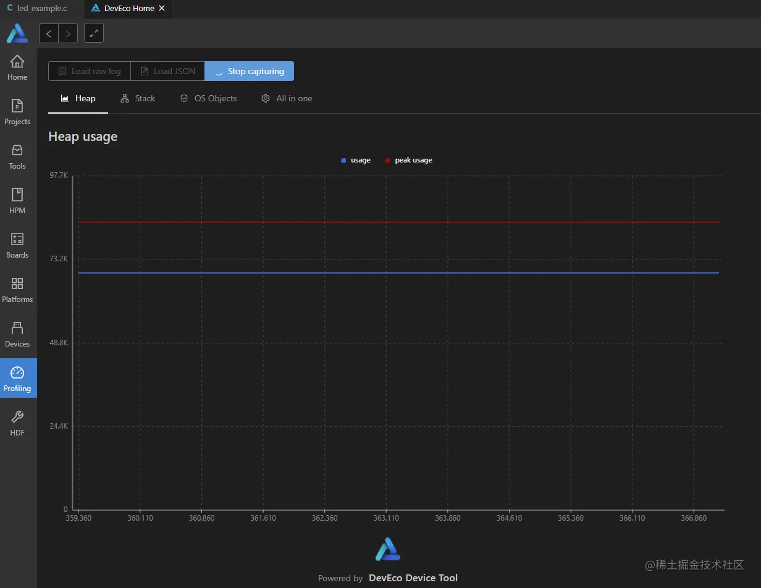Open the Tools section
This screenshot has height=588, width=761.
(x=17, y=156)
